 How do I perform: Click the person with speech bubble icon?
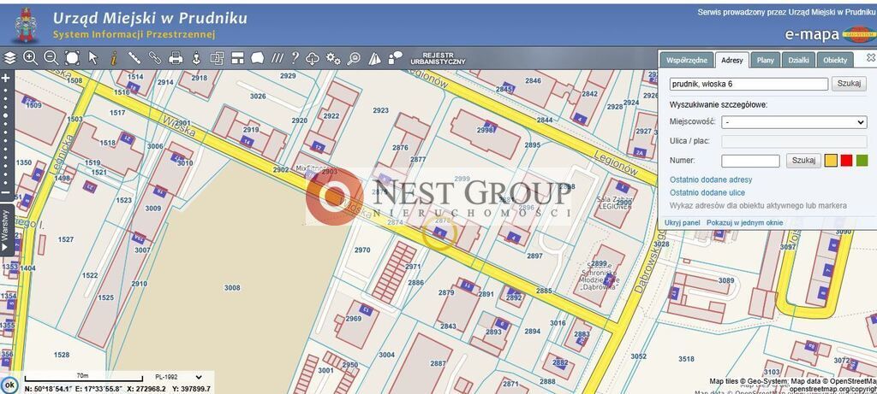pyautogui.click(x=395, y=57)
